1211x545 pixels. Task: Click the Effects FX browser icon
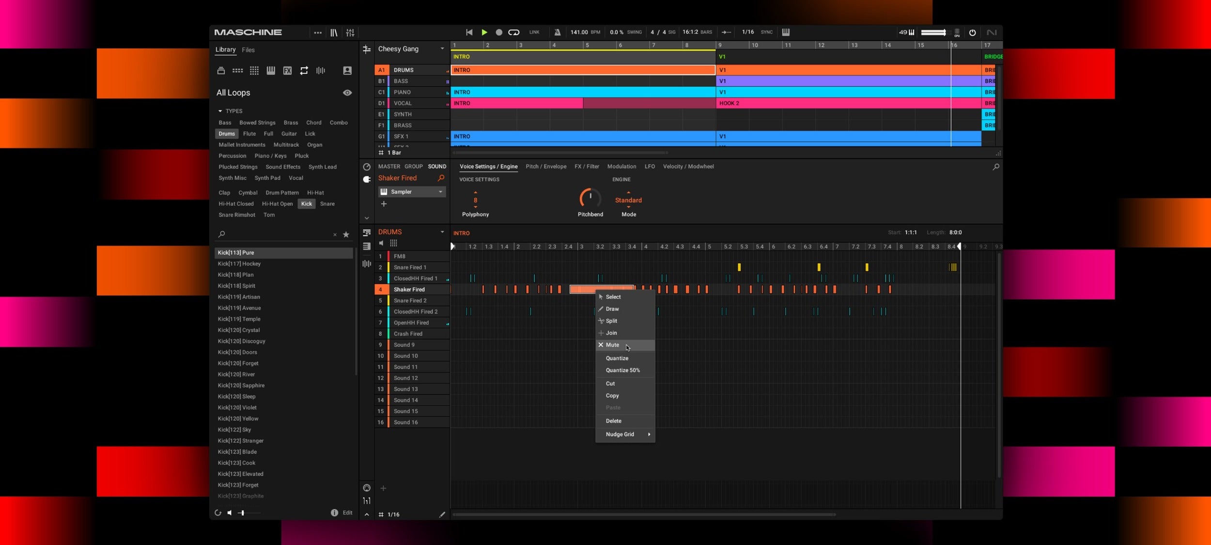coord(287,71)
